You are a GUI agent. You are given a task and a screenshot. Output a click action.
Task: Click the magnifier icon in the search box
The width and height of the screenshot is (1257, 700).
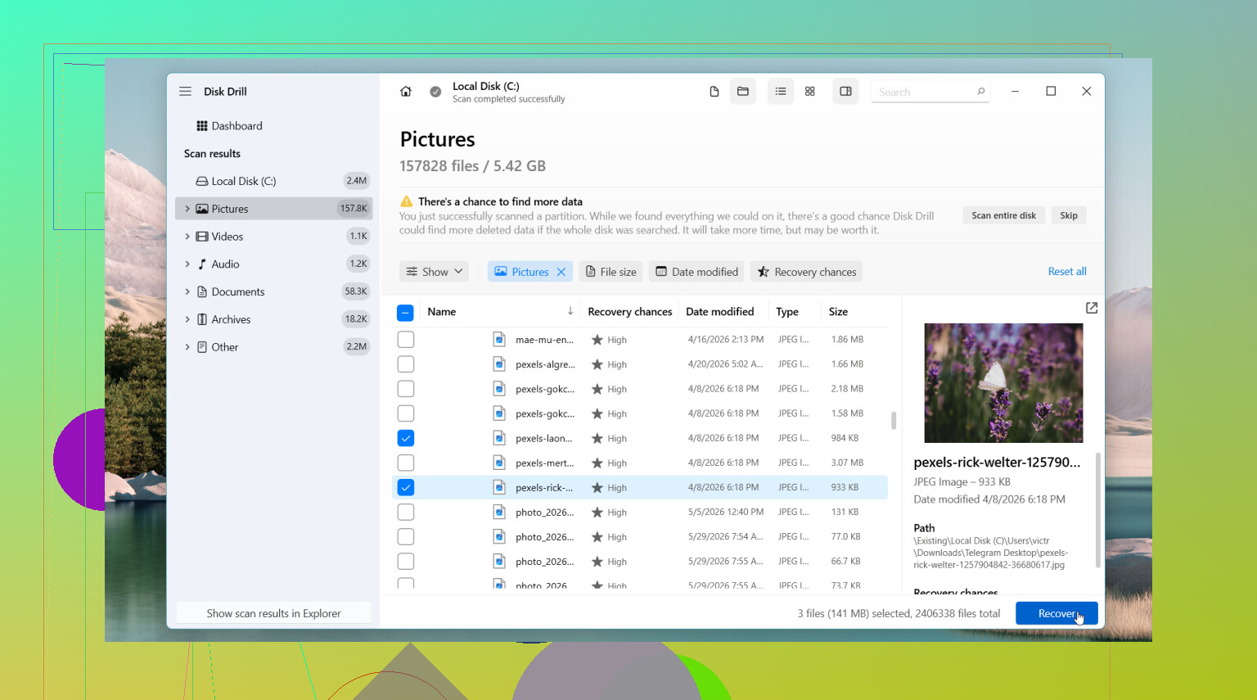point(980,92)
